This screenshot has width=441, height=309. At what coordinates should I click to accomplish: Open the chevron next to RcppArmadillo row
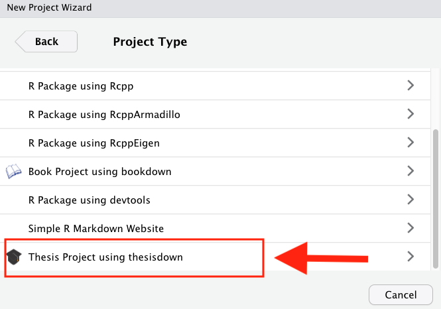tap(410, 114)
